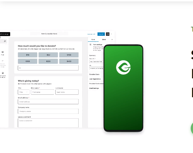
Task: Click the Company name field
Action: [48, 111]
